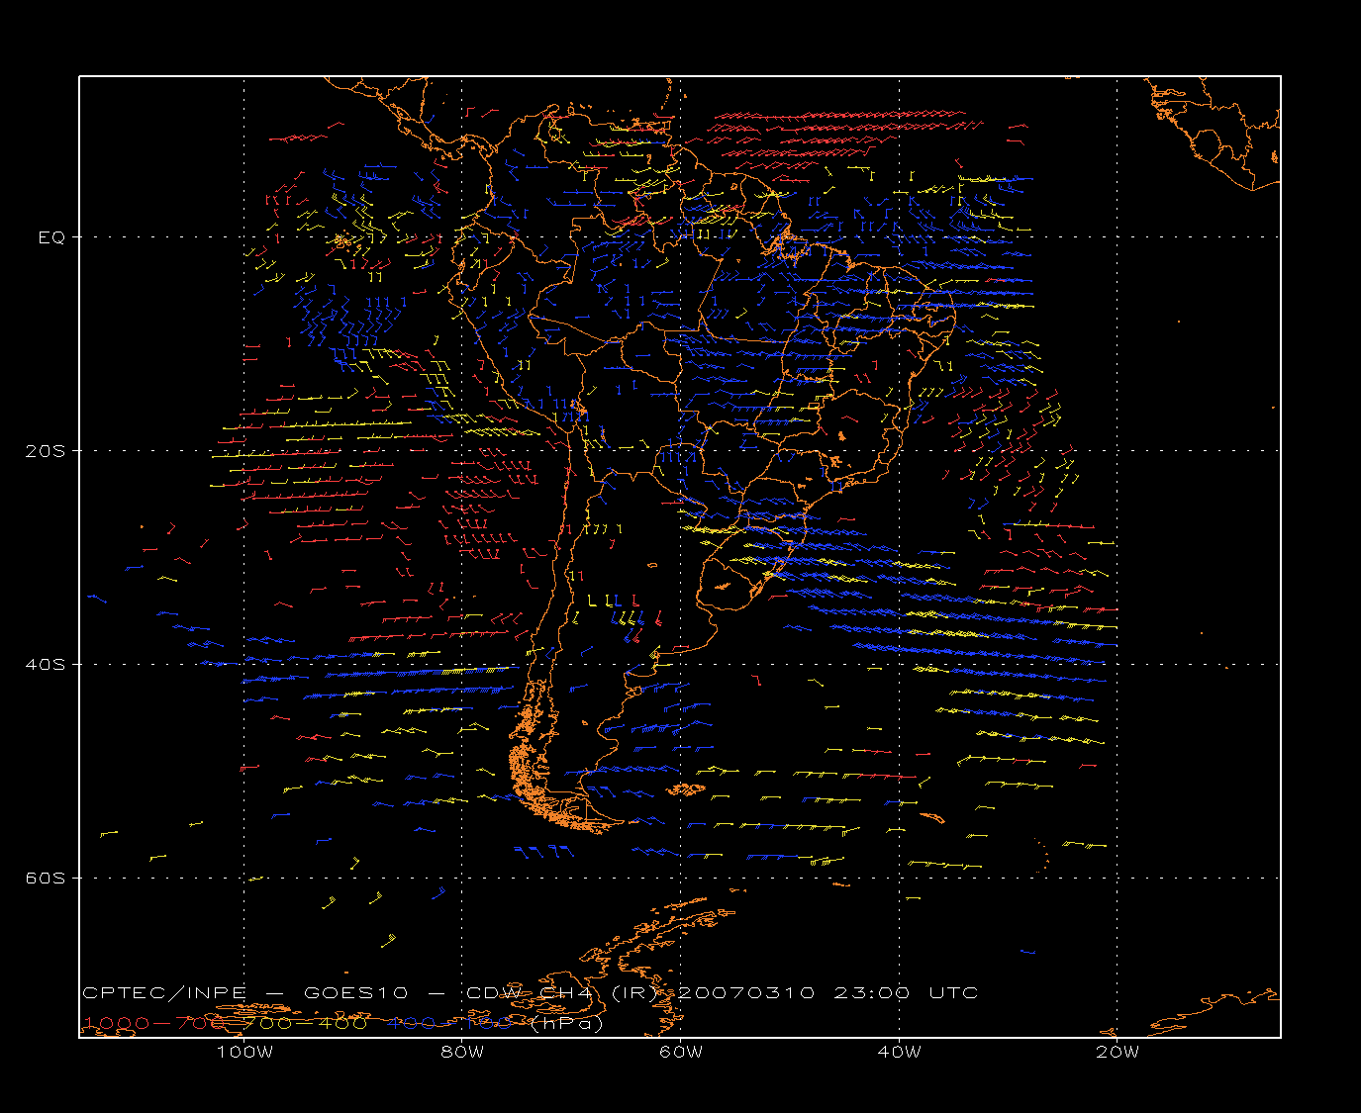
Task: Click the UTC text in caption
Action: click(953, 993)
